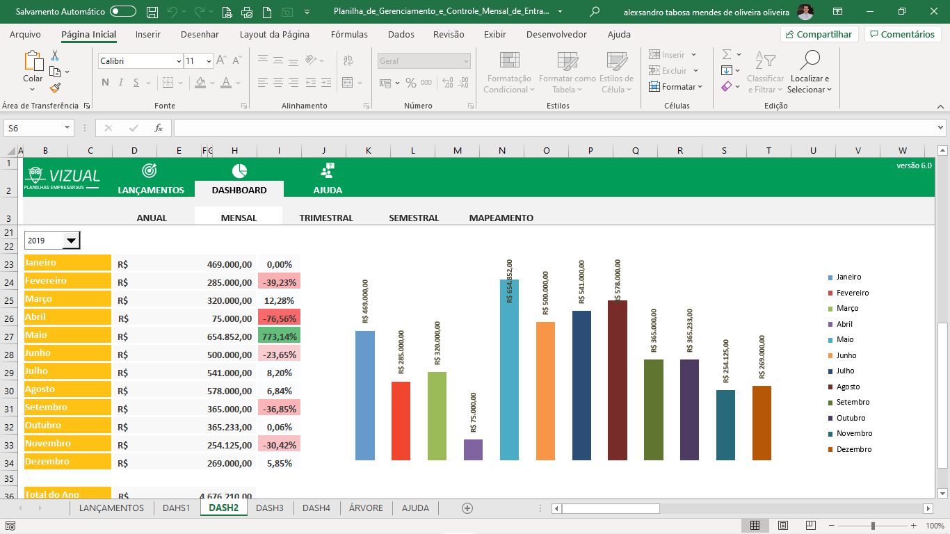The image size is (950, 534).
Task: Click the insert function fx icon
Action: (x=159, y=128)
